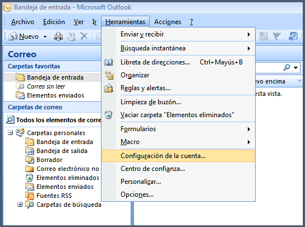Click the search magnifier icon
Screen dimensions: 305x227
point(286,67)
